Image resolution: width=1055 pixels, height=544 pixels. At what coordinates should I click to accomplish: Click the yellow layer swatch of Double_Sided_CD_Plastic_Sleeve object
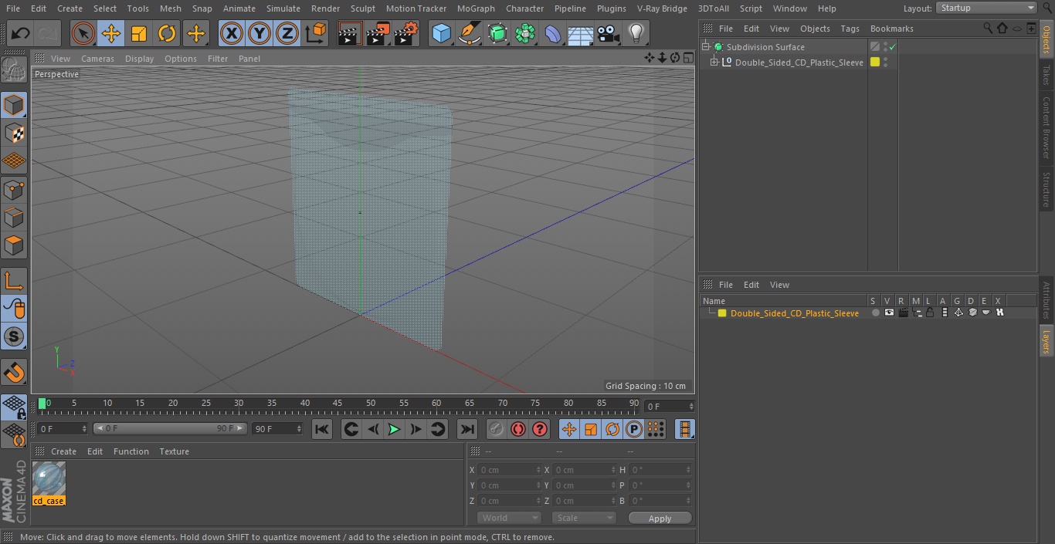(x=875, y=63)
